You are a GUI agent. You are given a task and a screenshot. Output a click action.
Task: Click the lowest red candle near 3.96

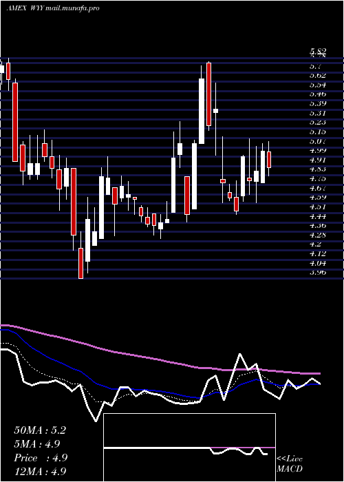point(80,263)
